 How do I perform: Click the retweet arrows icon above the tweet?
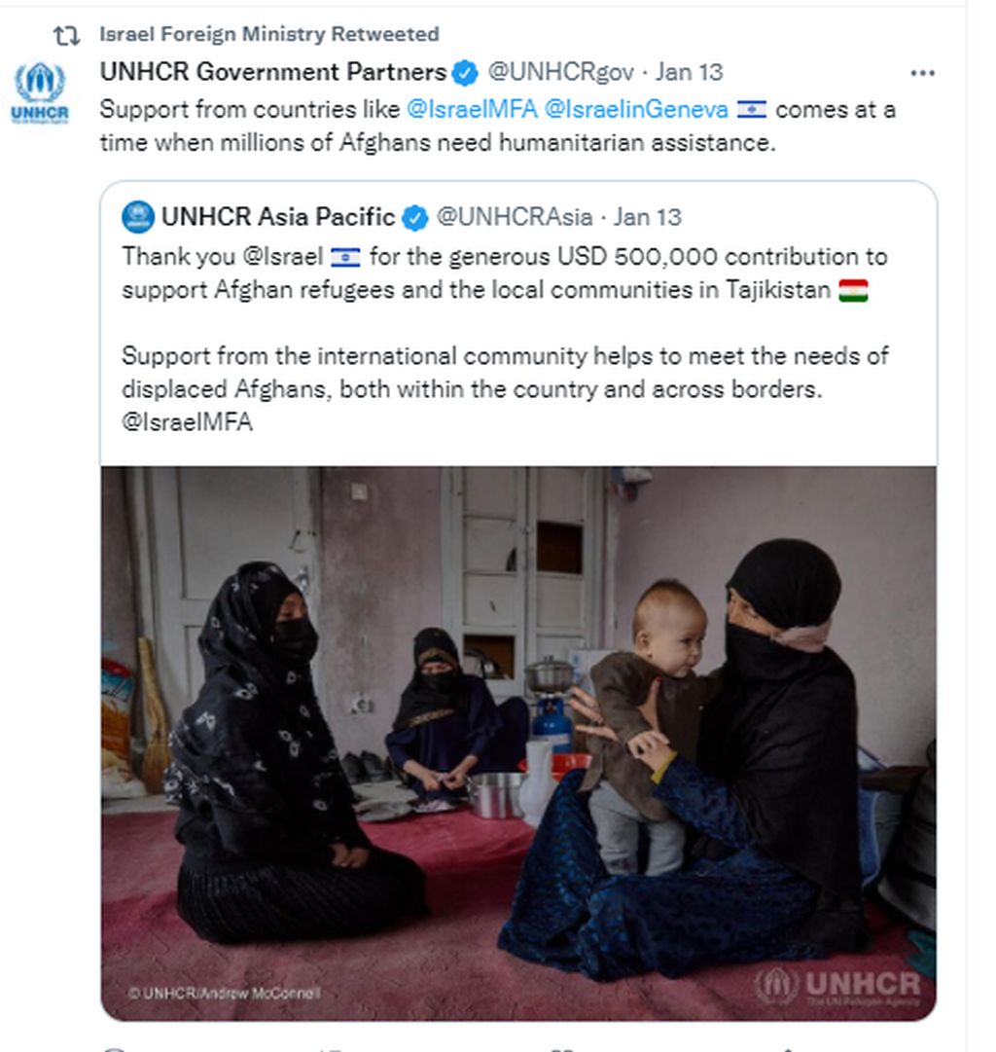click(x=66, y=36)
